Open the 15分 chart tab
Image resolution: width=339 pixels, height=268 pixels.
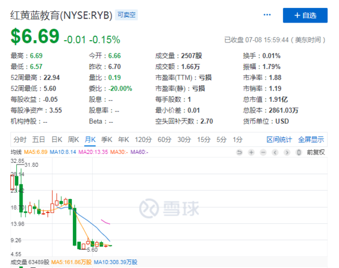(x=203, y=140)
